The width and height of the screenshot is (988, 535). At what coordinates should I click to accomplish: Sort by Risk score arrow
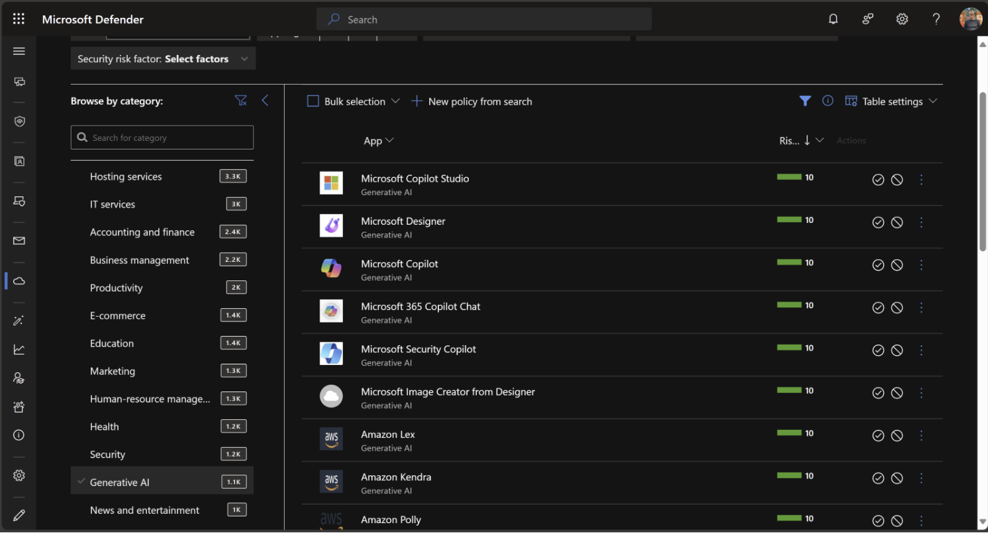[x=807, y=140]
